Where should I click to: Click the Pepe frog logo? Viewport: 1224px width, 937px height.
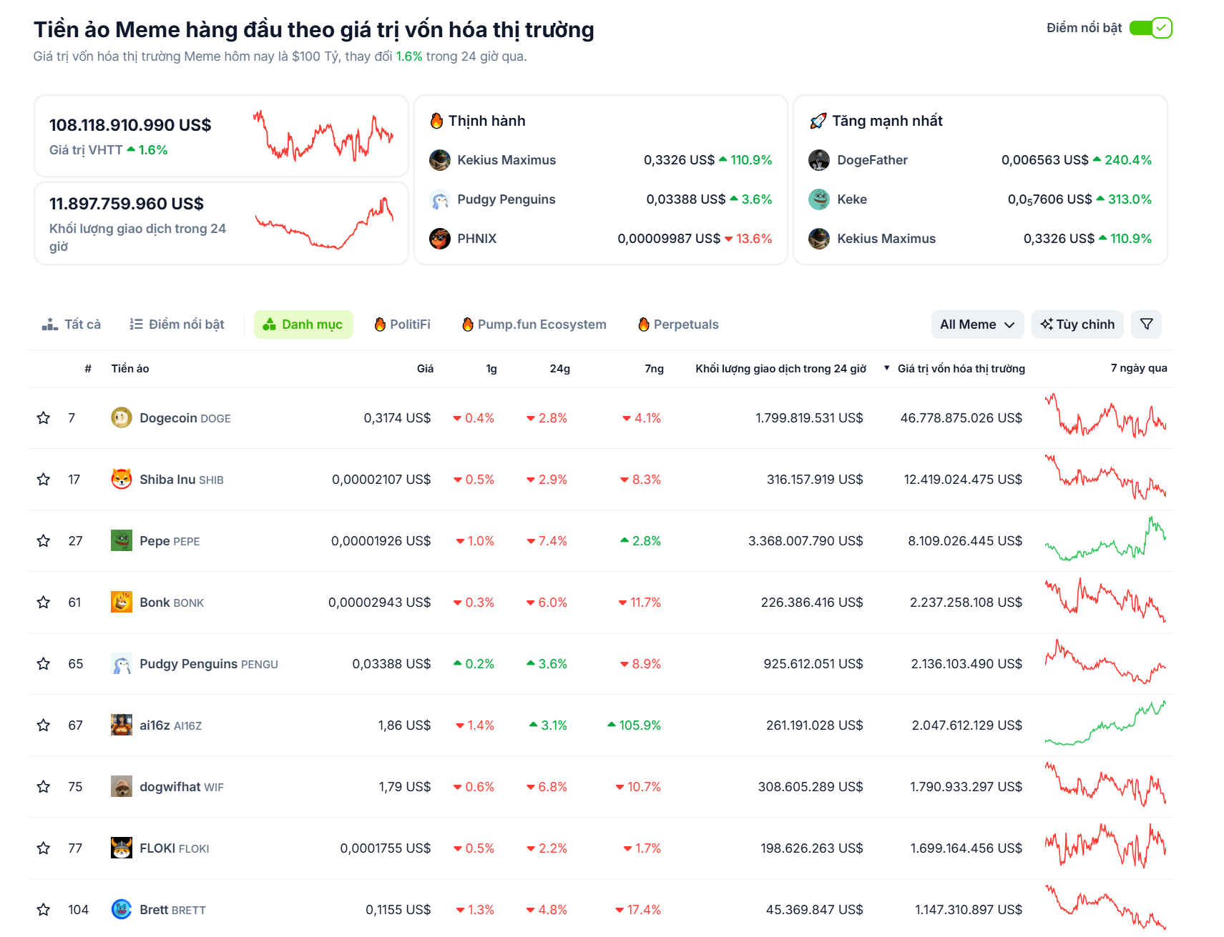coord(122,540)
